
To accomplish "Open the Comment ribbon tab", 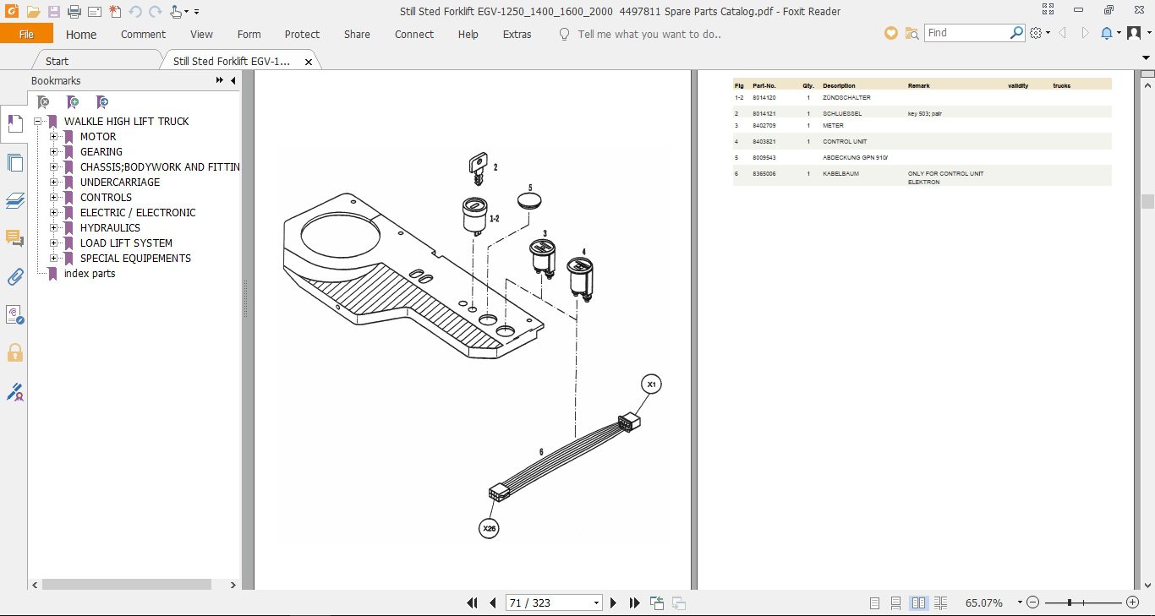I will [x=143, y=35].
